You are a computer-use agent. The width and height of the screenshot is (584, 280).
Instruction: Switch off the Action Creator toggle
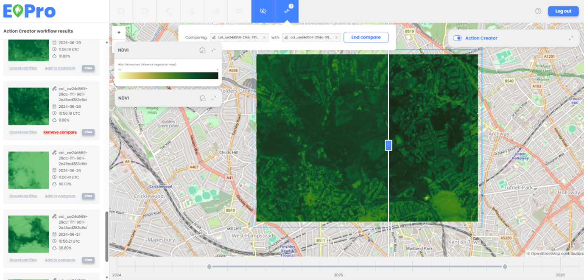(457, 38)
